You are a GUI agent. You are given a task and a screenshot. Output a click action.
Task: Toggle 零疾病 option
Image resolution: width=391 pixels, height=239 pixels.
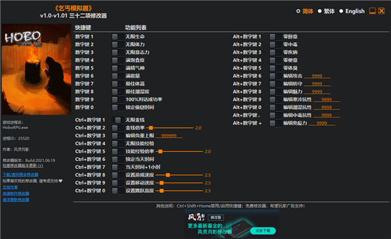pos(275,53)
